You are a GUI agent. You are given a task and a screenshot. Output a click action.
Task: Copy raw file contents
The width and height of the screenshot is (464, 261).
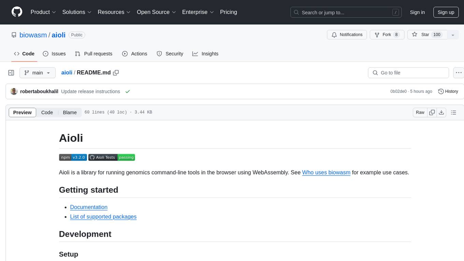[432, 112]
